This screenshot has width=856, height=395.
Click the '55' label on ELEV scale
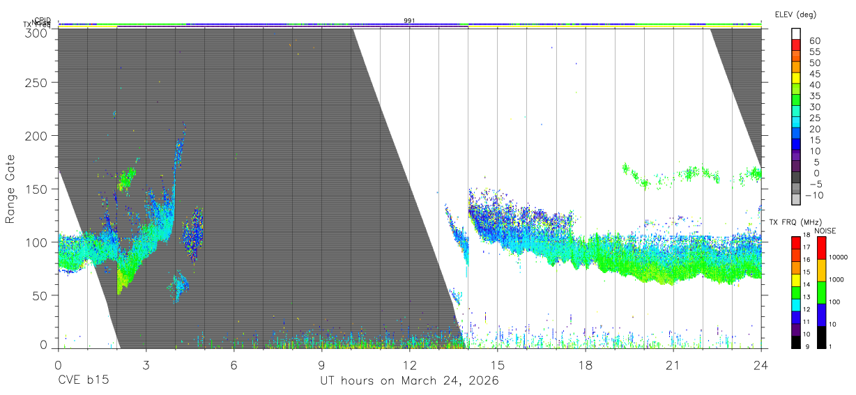(815, 52)
